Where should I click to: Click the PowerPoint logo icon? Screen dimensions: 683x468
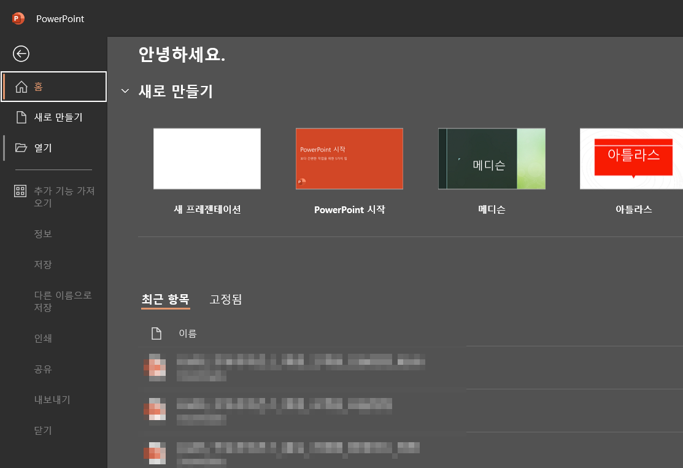18,19
